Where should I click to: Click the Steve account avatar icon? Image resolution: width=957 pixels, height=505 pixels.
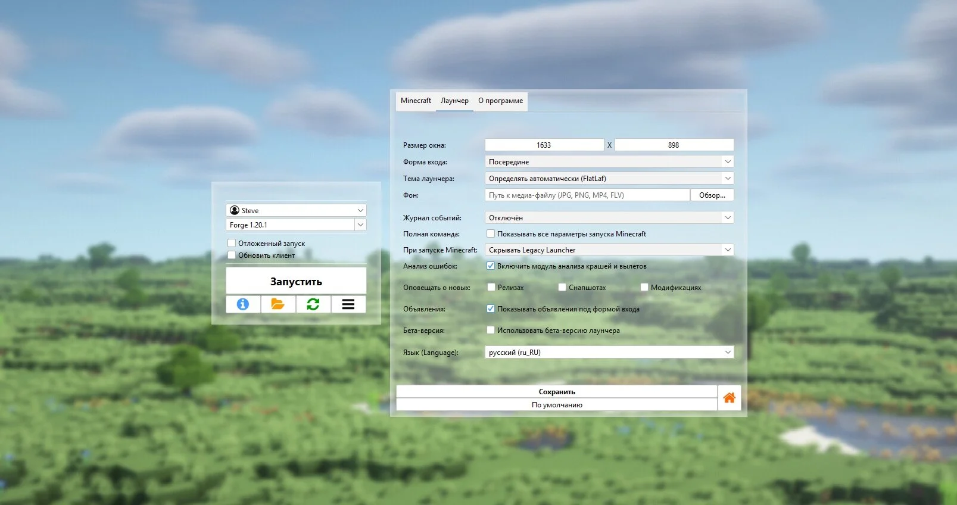click(235, 210)
